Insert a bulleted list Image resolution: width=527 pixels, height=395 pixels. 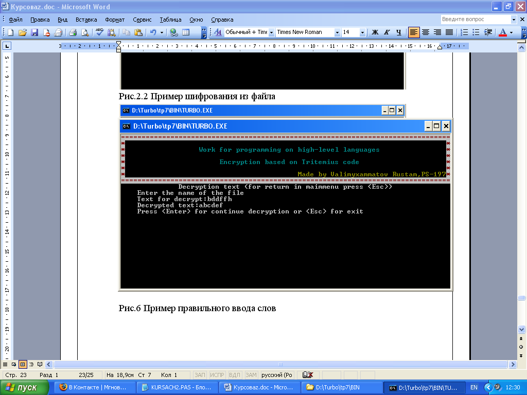click(x=476, y=32)
